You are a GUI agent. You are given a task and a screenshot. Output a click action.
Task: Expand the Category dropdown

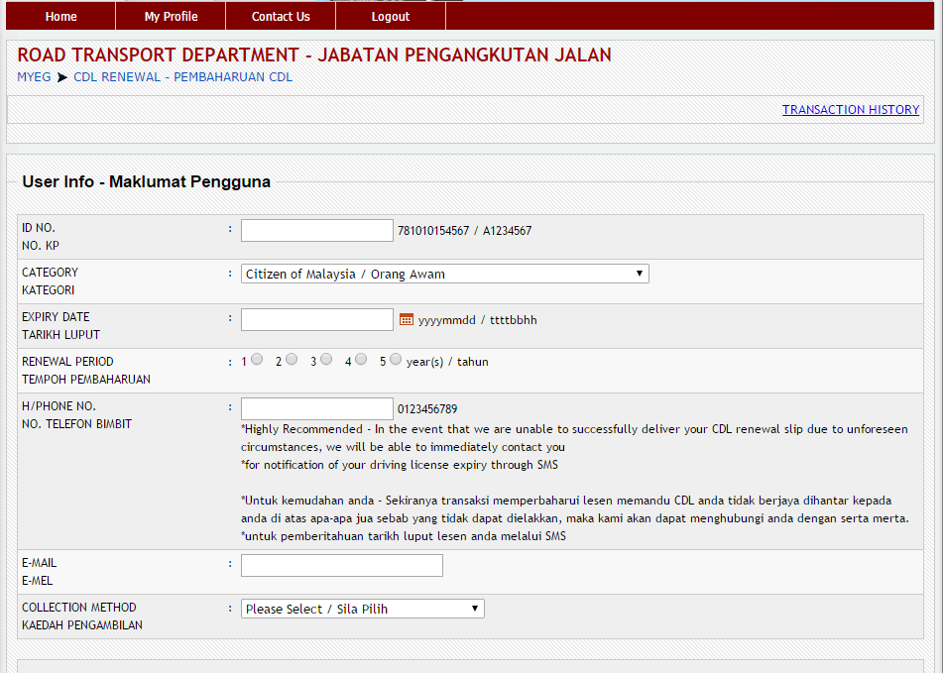pos(444,274)
